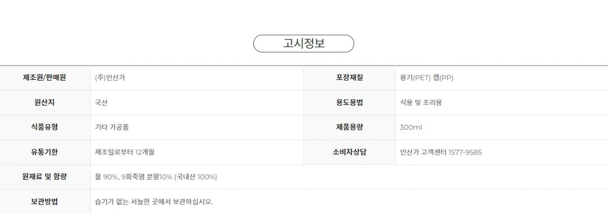Select the 제품용량 label cell
This screenshot has width=608, height=214.
350,127
